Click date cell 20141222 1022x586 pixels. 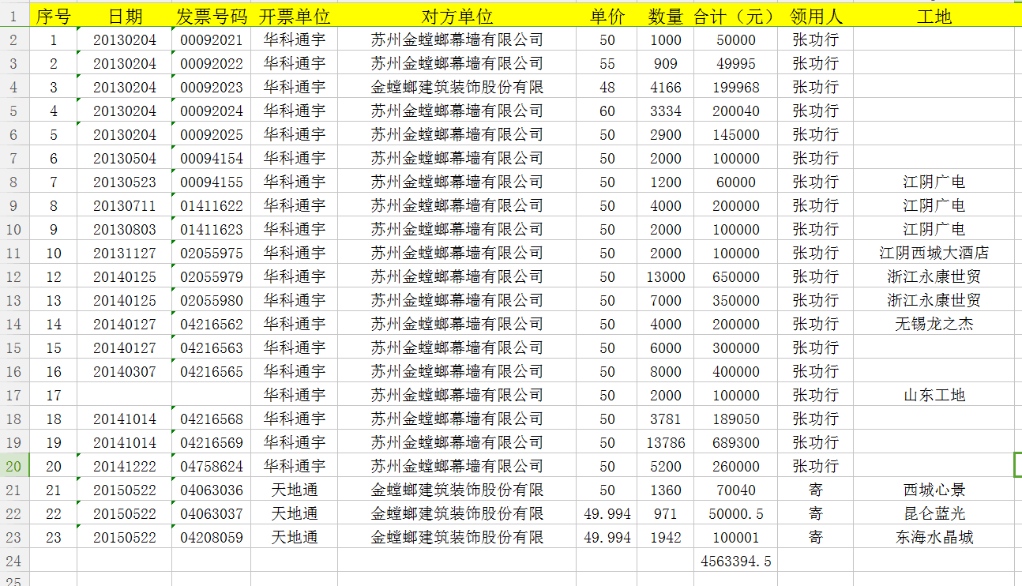point(125,466)
